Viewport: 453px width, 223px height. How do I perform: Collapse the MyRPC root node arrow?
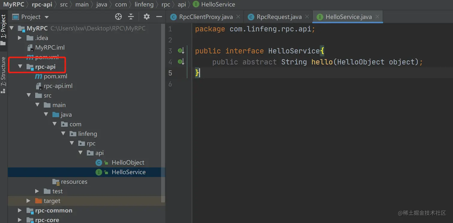[x=12, y=28]
